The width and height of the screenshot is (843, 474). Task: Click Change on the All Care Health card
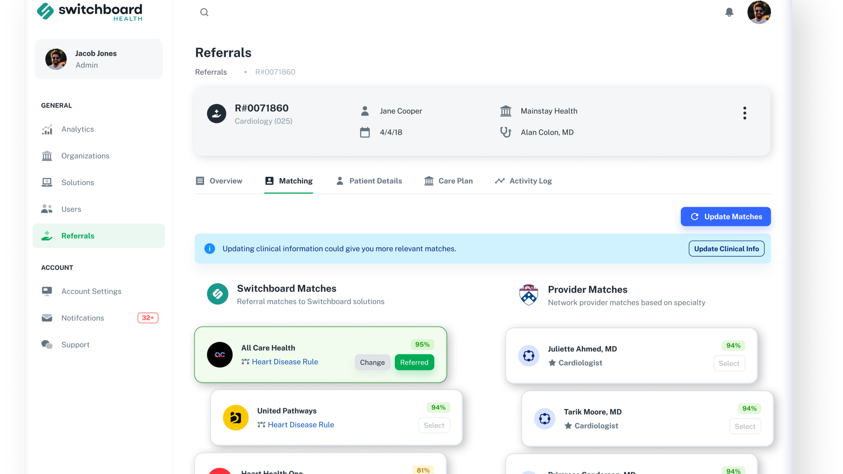click(372, 363)
